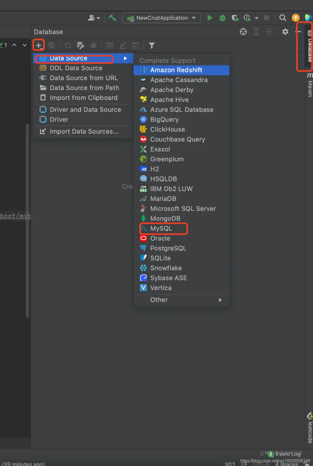
Task: Click the edit pencil toolbar icon
Action: coord(123,46)
